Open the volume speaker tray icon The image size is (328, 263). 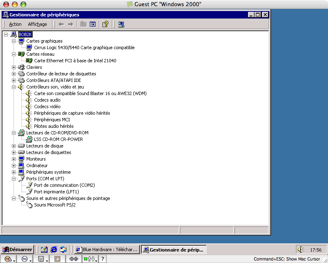301,249
